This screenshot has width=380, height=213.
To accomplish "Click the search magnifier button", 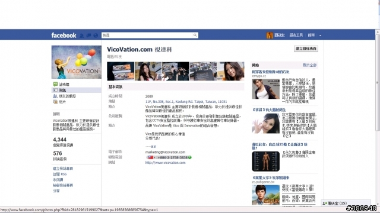I will (195, 35).
